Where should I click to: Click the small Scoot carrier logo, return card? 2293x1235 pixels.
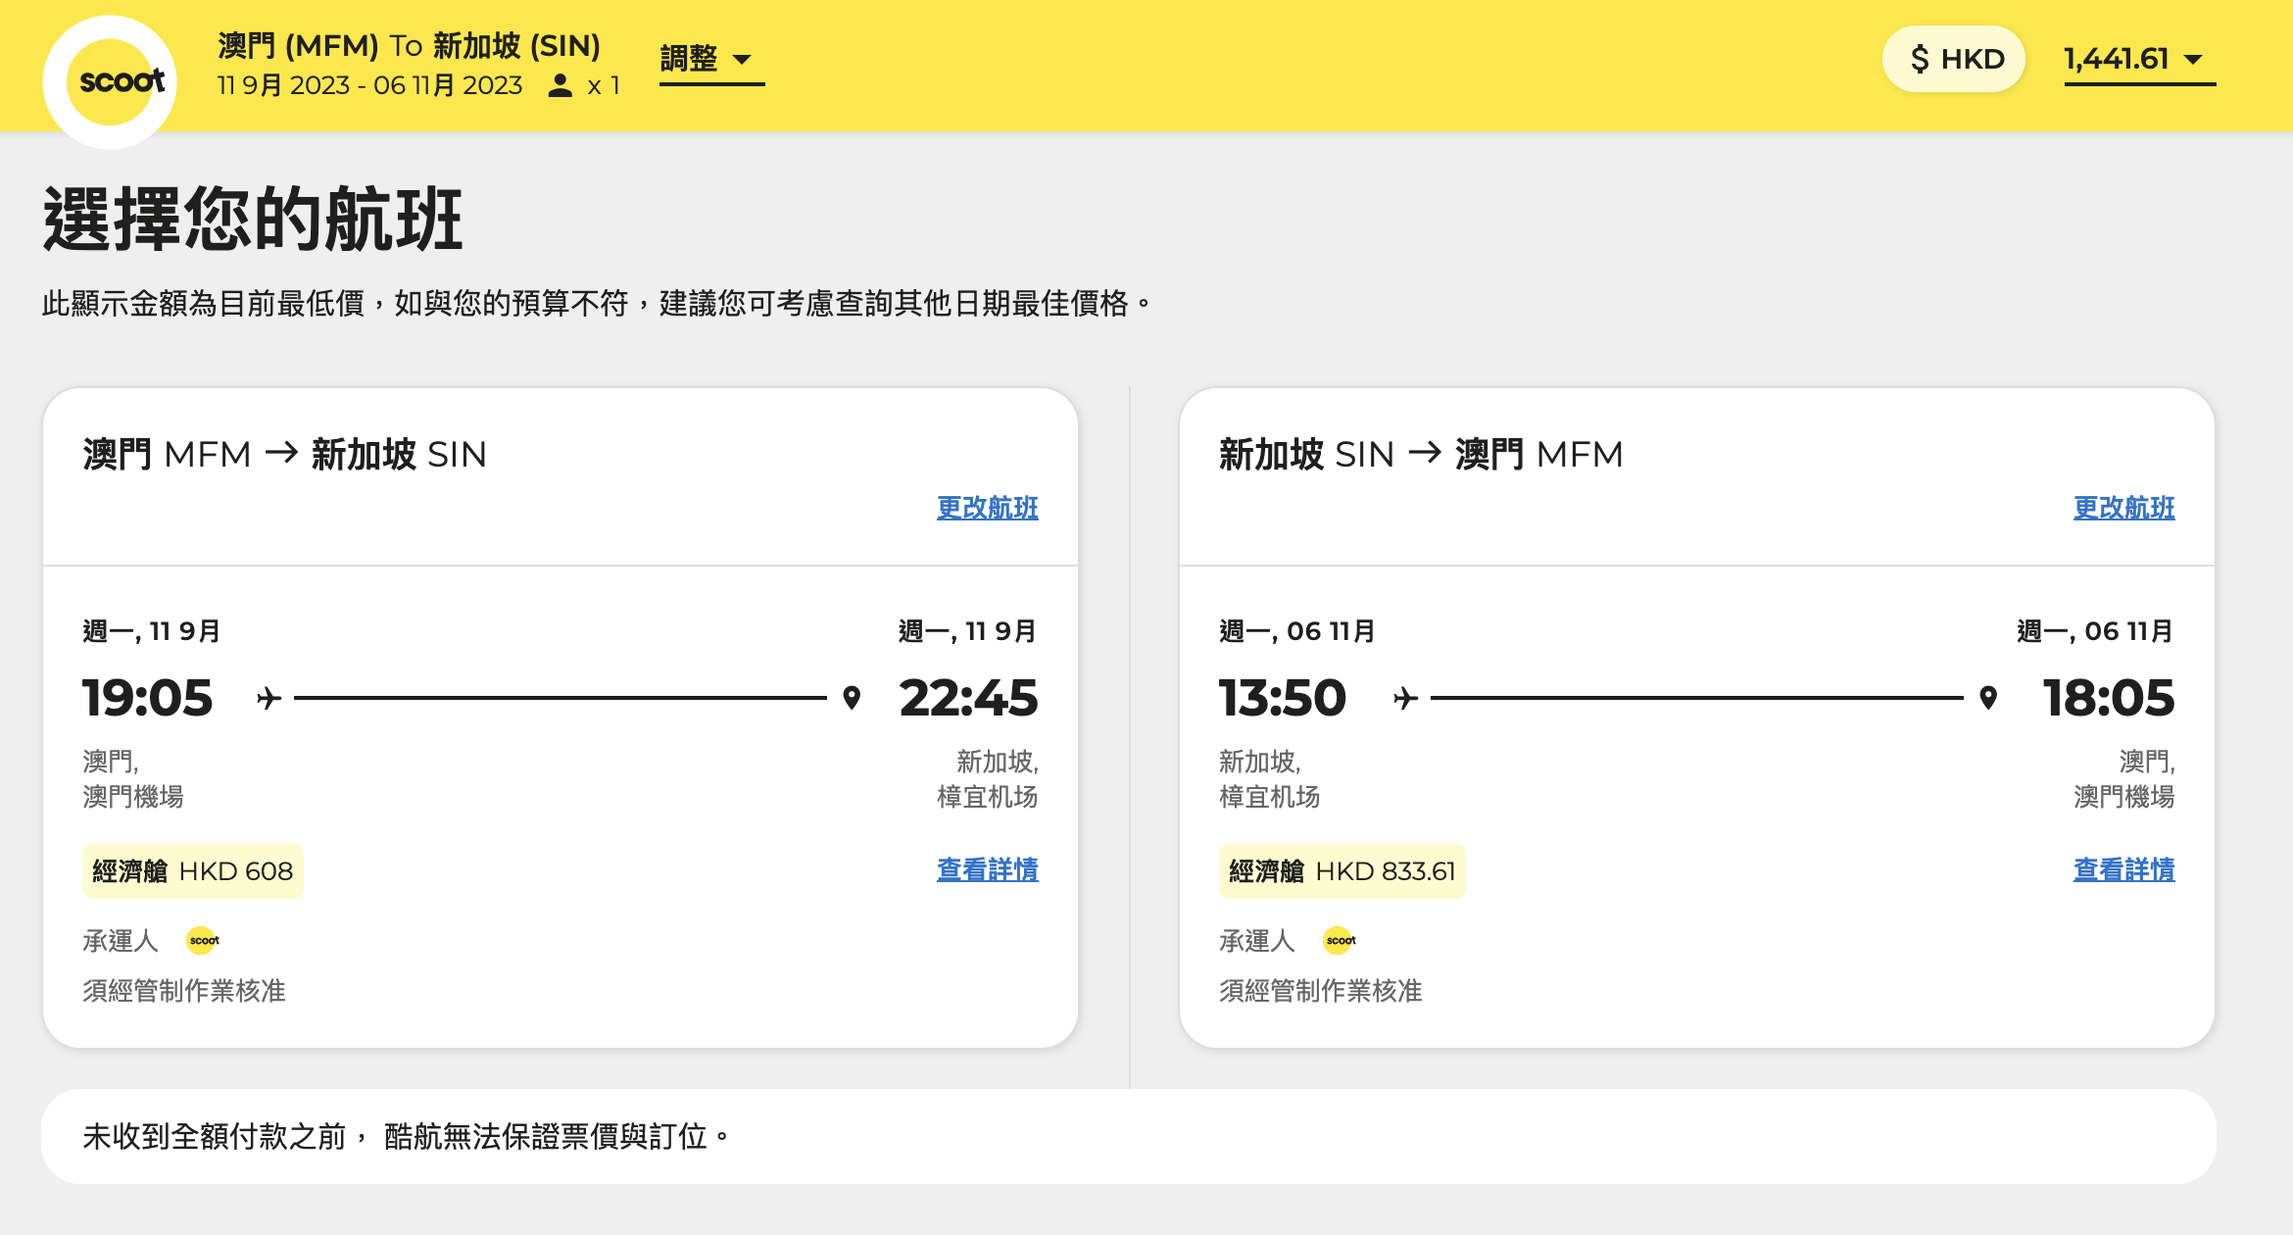tap(1340, 940)
